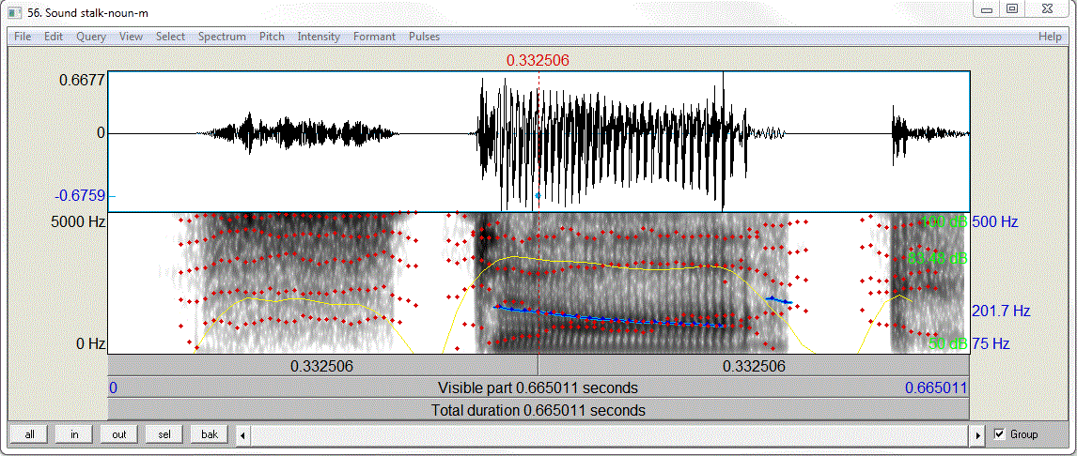Open the Pulses menu
Viewport: 1077px width, 456px height.
(424, 37)
